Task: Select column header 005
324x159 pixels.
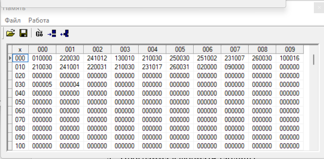Action: pyautogui.click(x=180, y=49)
